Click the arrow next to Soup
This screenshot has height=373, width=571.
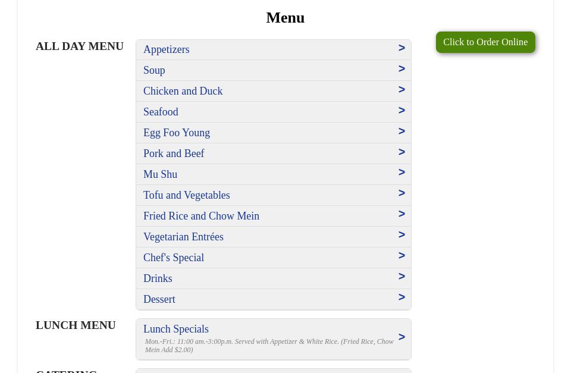pos(401,69)
